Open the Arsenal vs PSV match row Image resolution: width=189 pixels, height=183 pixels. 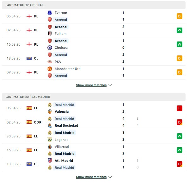[x=94, y=58]
